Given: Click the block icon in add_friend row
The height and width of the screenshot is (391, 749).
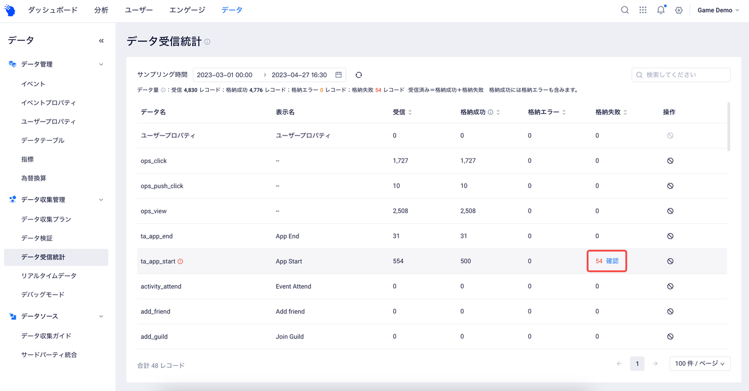Looking at the screenshot, I should click(670, 312).
